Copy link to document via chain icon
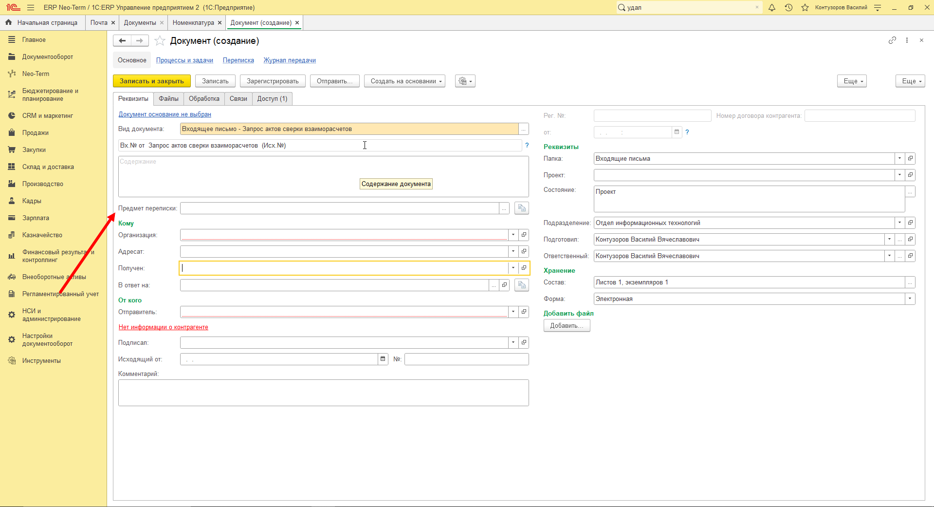Image resolution: width=934 pixels, height=507 pixels. pyautogui.click(x=892, y=40)
